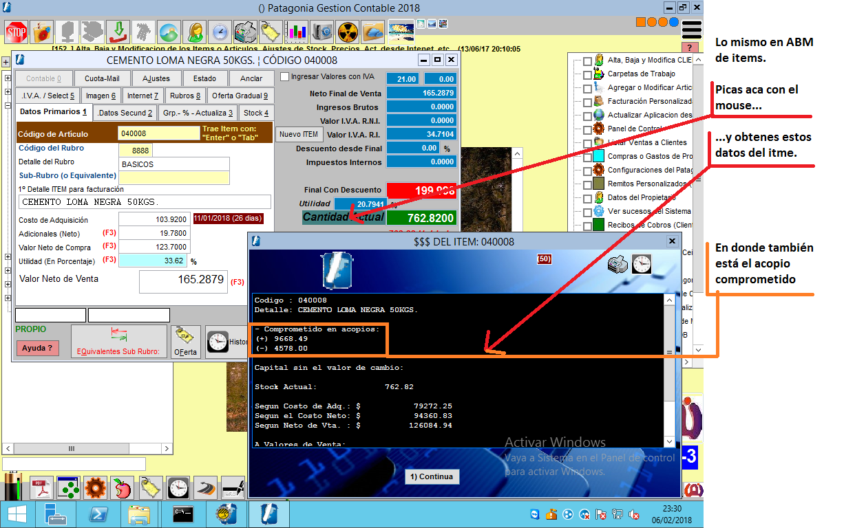The width and height of the screenshot is (855, 528).
Task: Click the cash register toolbar icon
Action: (x=246, y=32)
